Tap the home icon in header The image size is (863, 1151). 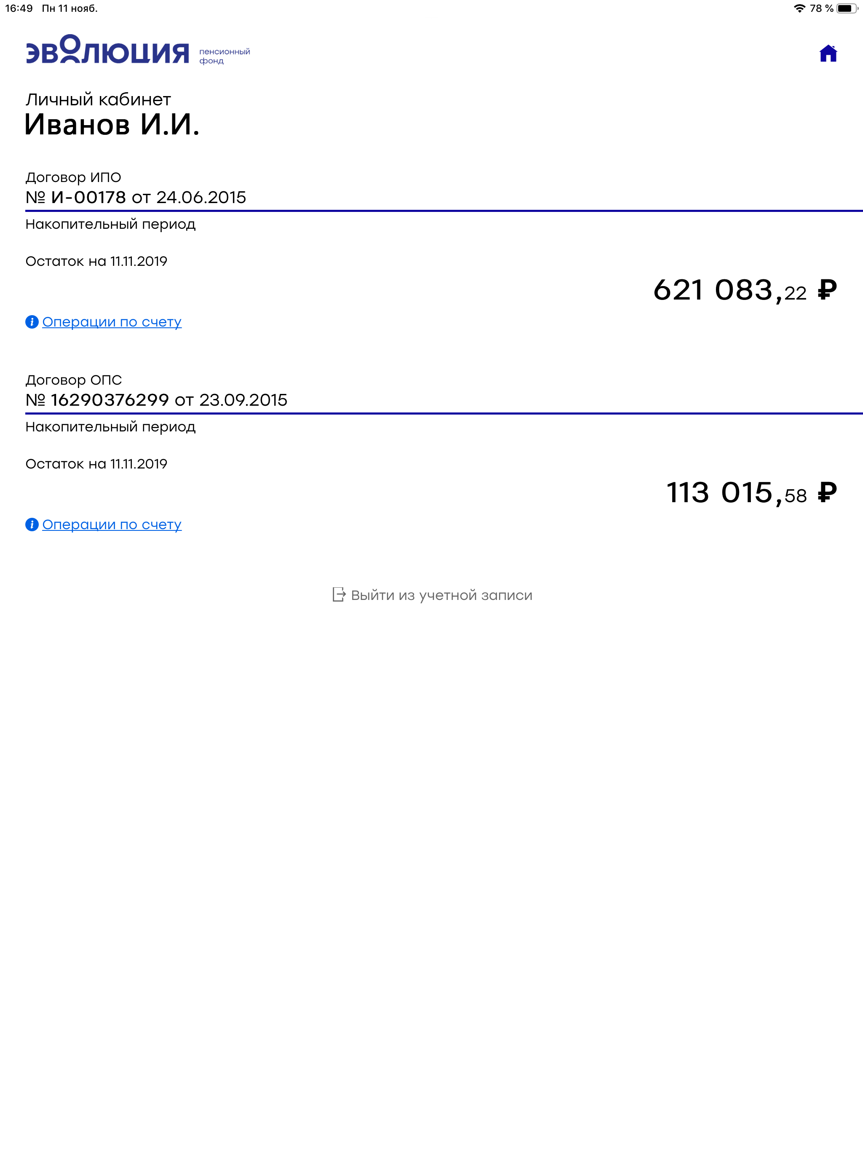coord(828,53)
